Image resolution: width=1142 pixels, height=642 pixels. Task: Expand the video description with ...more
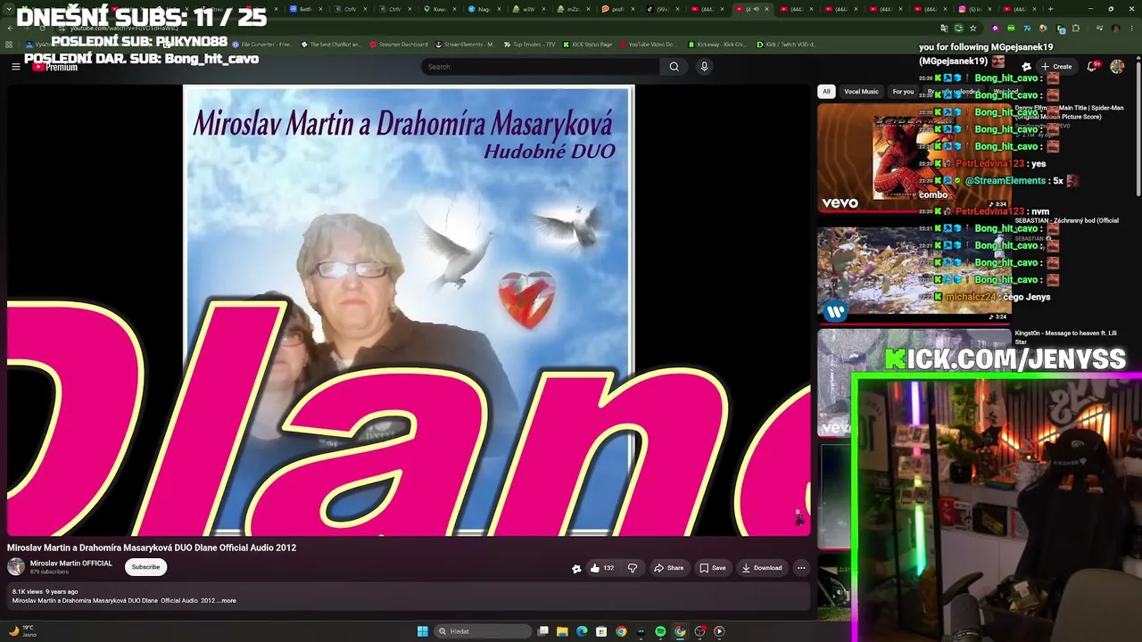228,601
